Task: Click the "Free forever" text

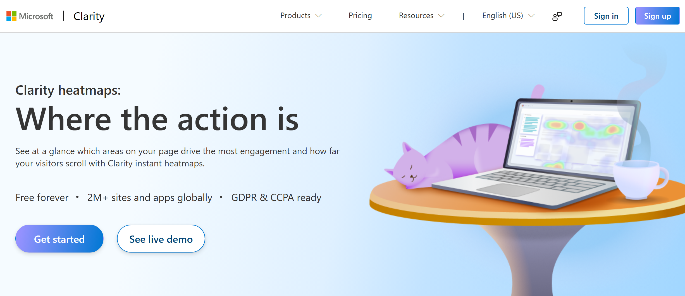Action: click(42, 198)
